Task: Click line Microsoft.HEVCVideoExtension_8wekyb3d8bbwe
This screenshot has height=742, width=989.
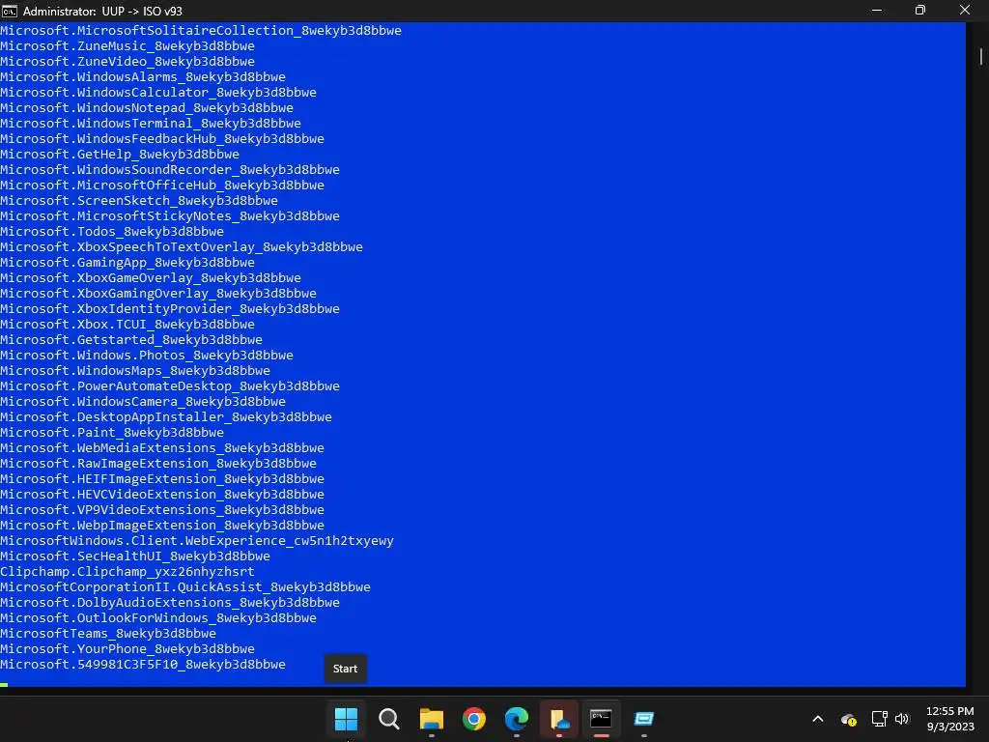Action: point(162,494)
